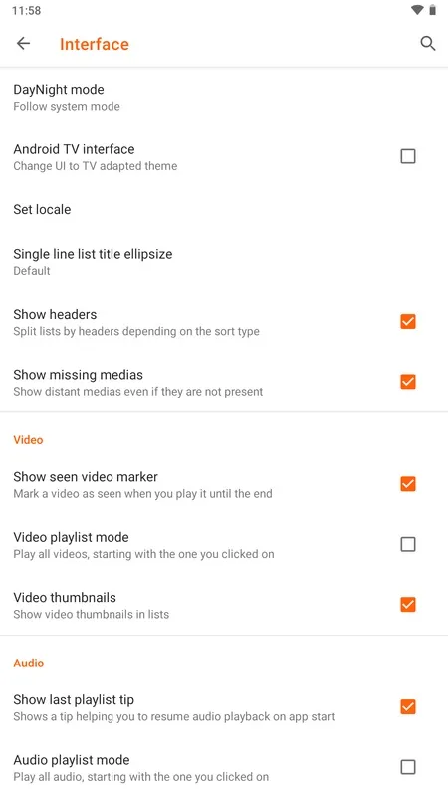
Task: Disable Show missing medias checkbox
Action: (408, 382)
